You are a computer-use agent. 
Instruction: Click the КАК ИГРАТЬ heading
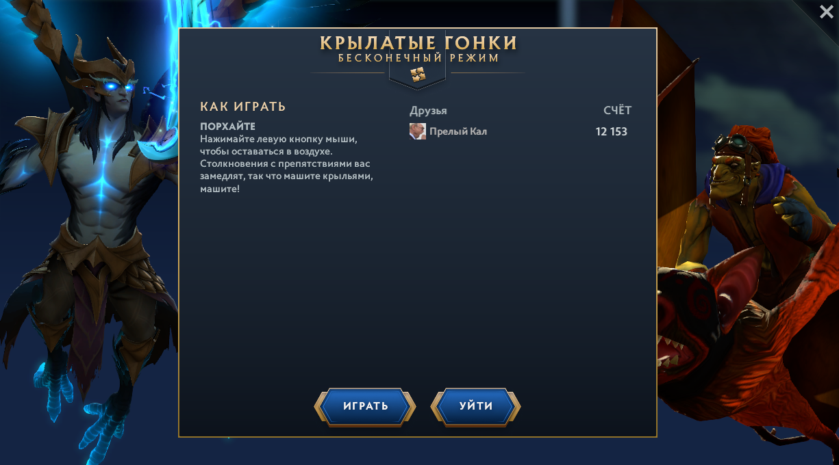pyautogui.click(x=242, y=107)
